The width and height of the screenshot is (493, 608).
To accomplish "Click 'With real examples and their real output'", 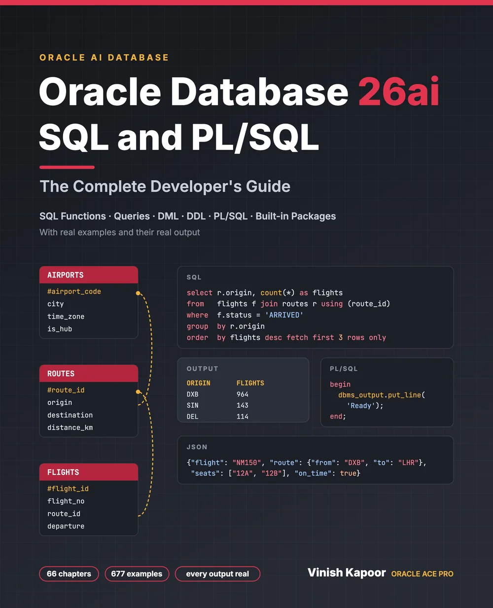I will [x=120, y=232].
